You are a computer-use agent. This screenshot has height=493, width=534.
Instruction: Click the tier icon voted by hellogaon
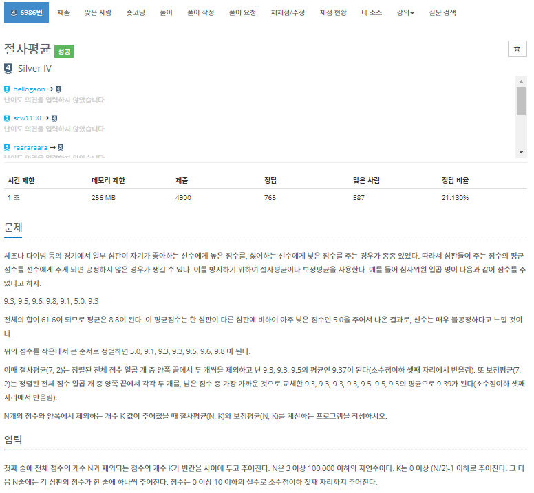click(58, 89)
